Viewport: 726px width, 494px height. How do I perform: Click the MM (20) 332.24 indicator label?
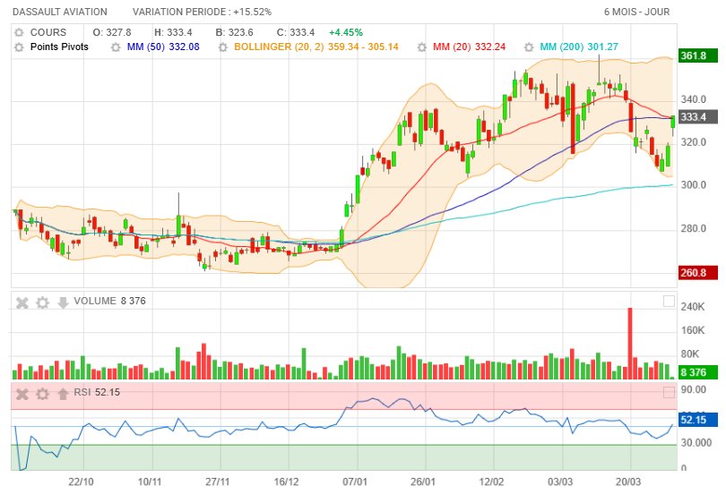469,47
